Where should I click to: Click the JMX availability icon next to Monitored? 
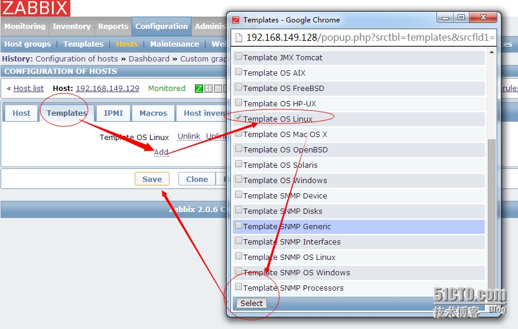218,89
